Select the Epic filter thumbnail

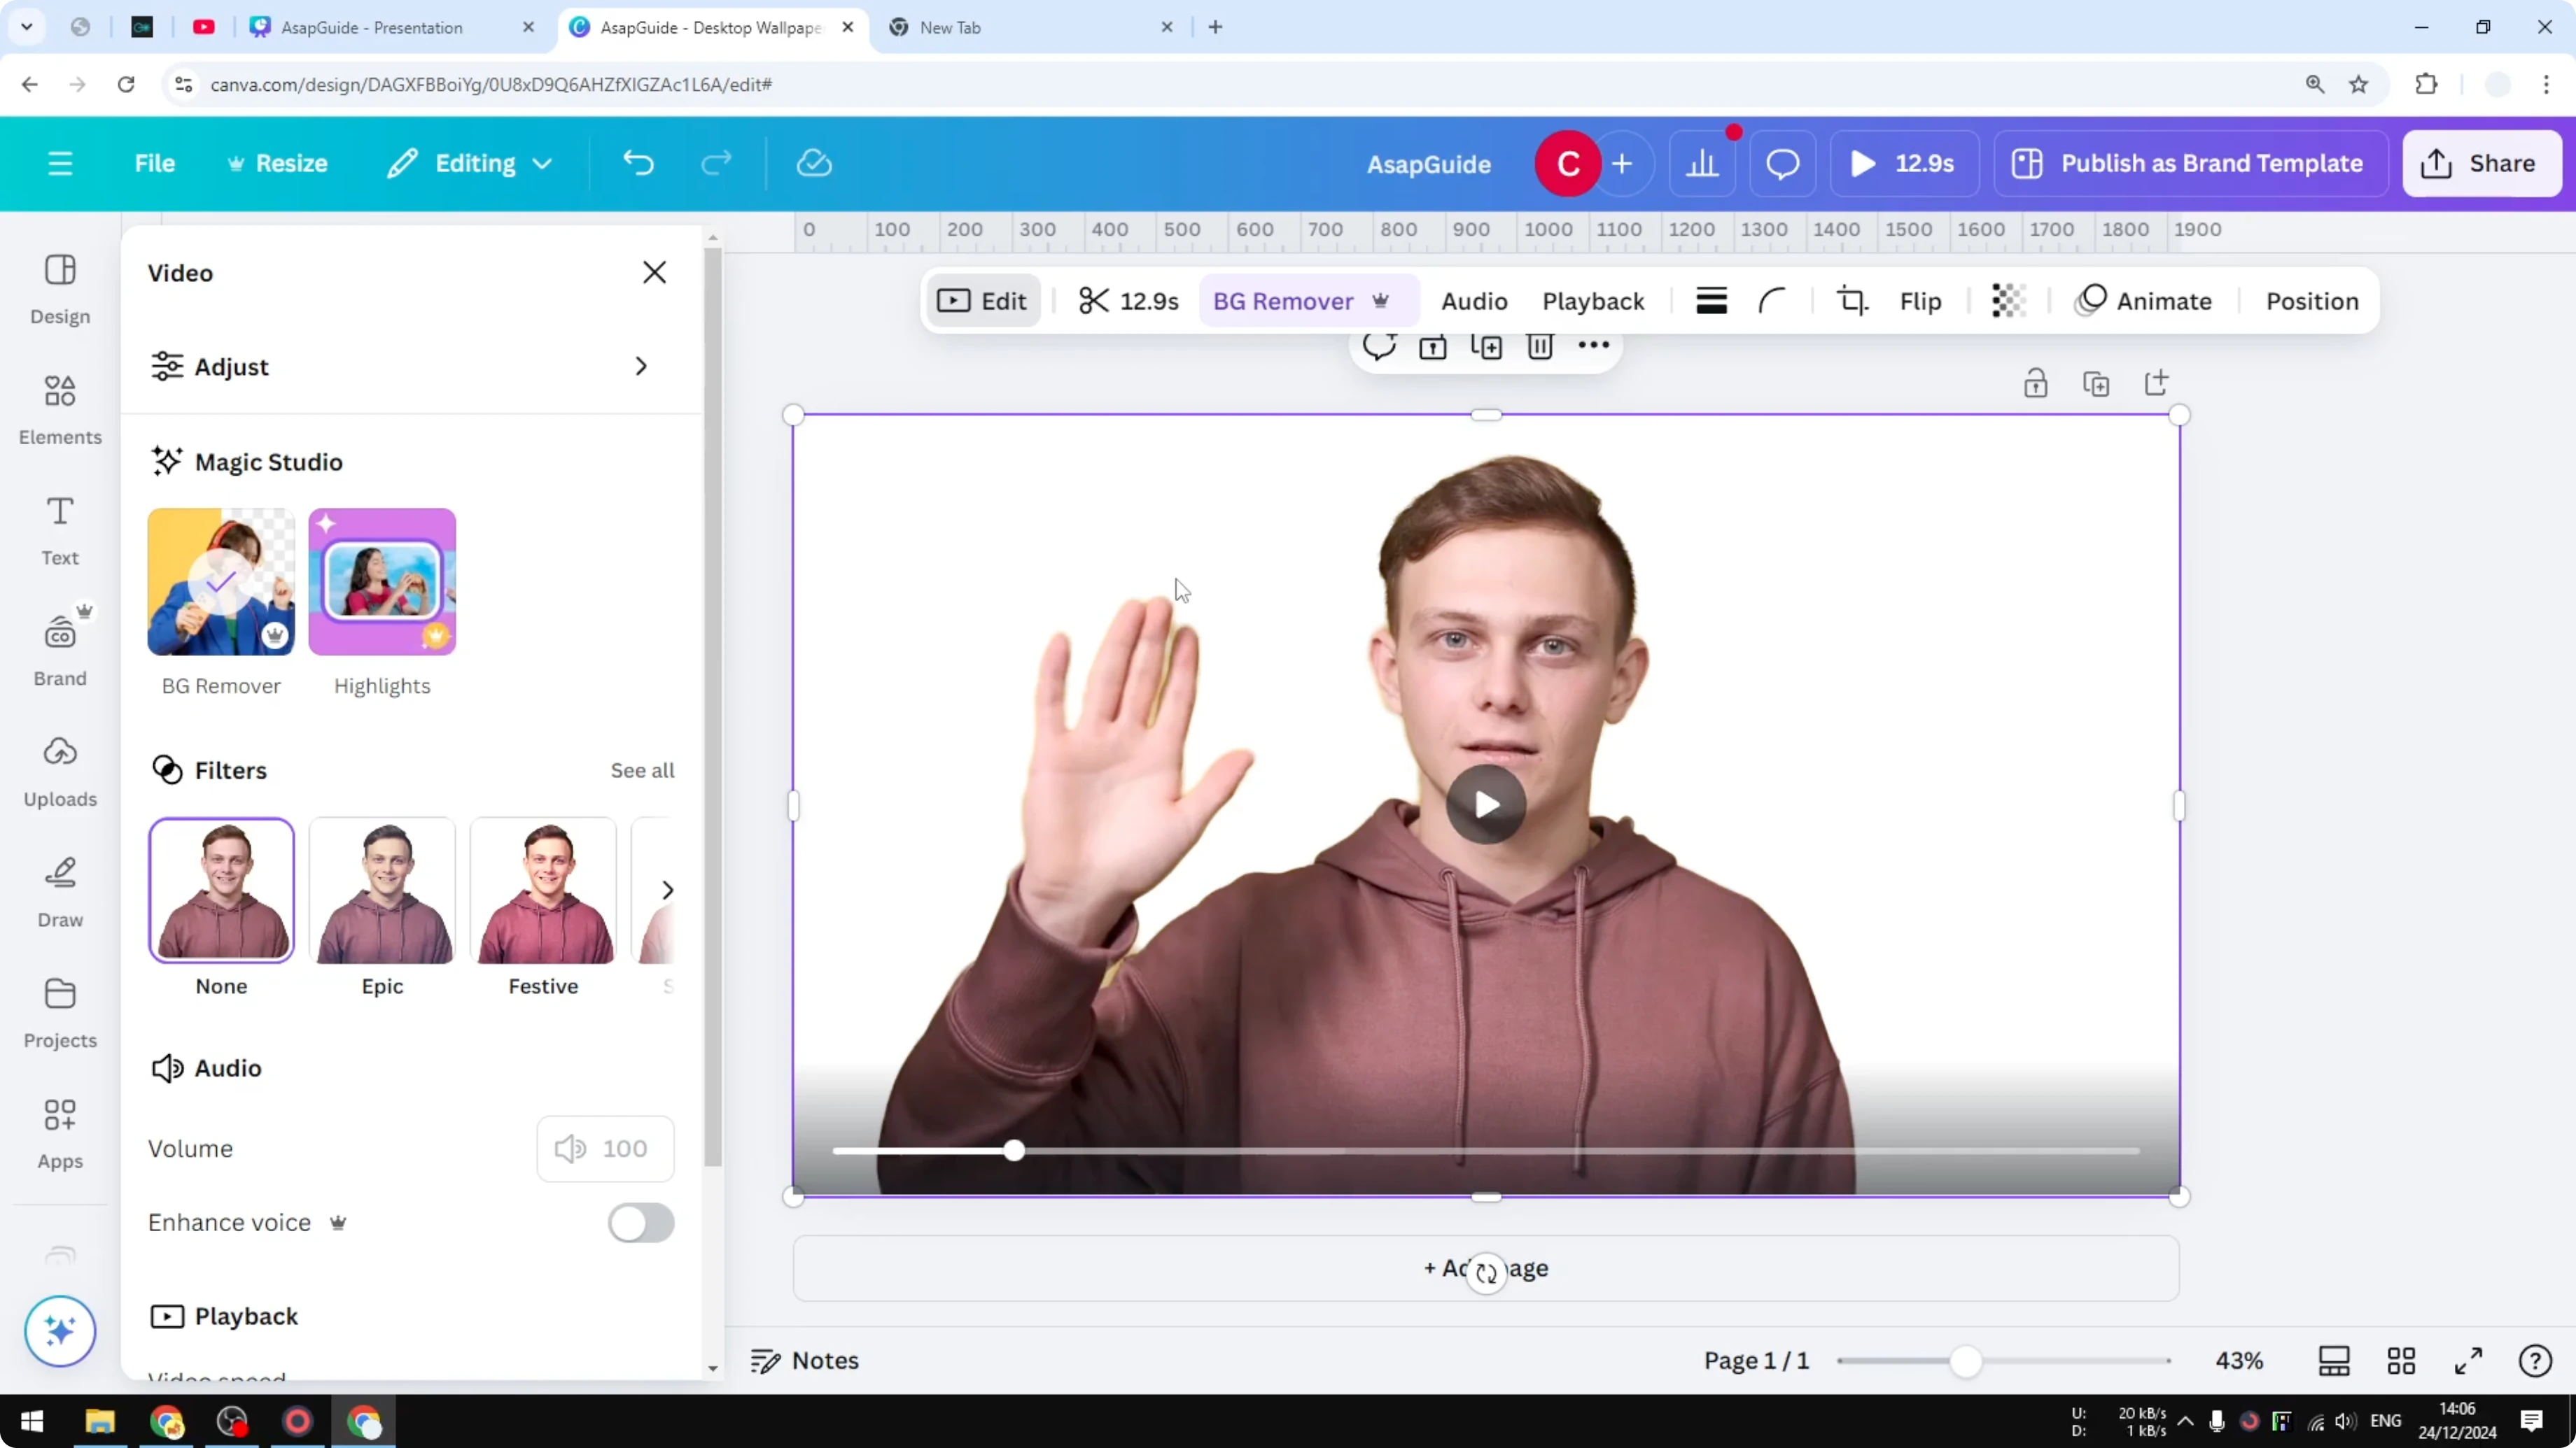tap(382, 889)
